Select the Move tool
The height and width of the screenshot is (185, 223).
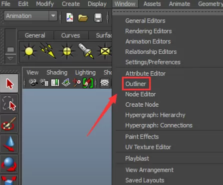point(9,144)
